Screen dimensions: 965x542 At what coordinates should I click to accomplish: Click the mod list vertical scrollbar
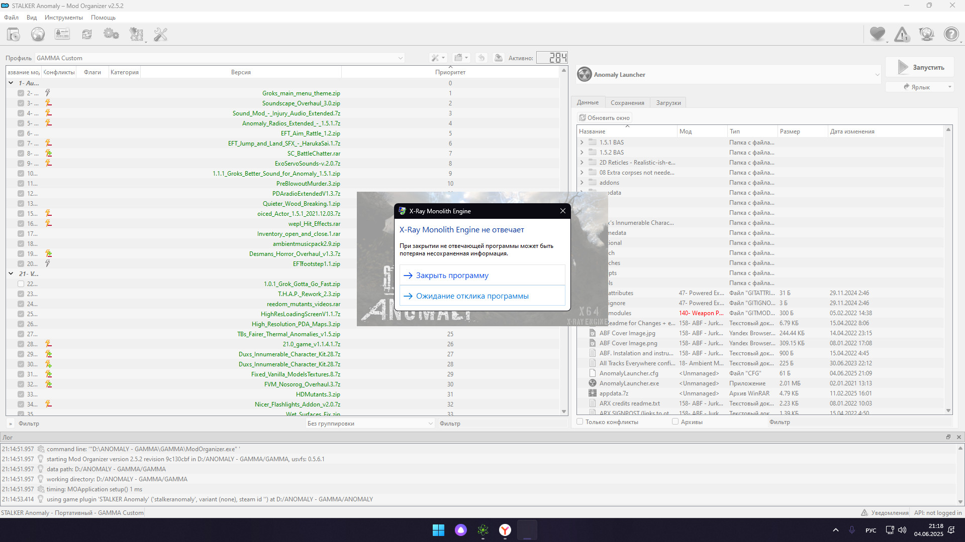564,241
